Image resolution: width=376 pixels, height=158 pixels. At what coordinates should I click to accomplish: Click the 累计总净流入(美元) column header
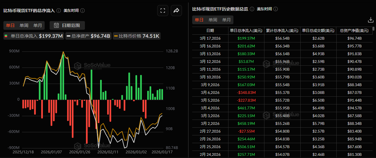282,31
